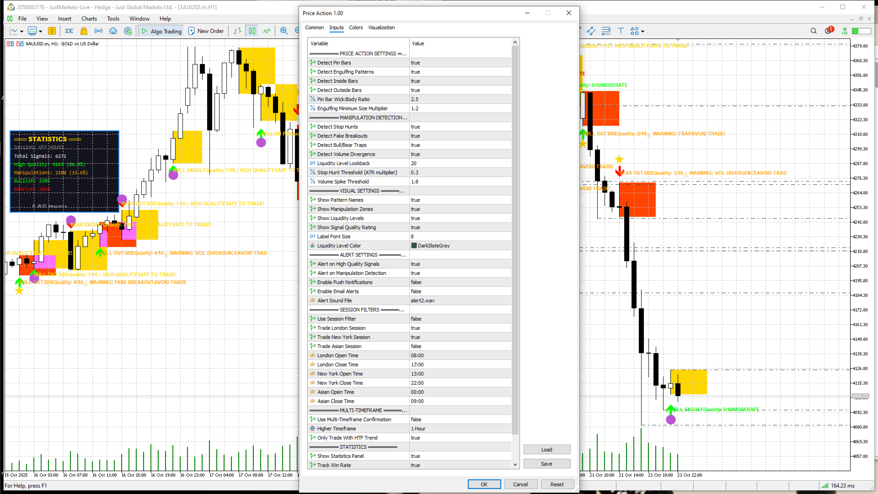Click the VPS cloud icon
Screen dimensions: 878x494
point(113,31)
